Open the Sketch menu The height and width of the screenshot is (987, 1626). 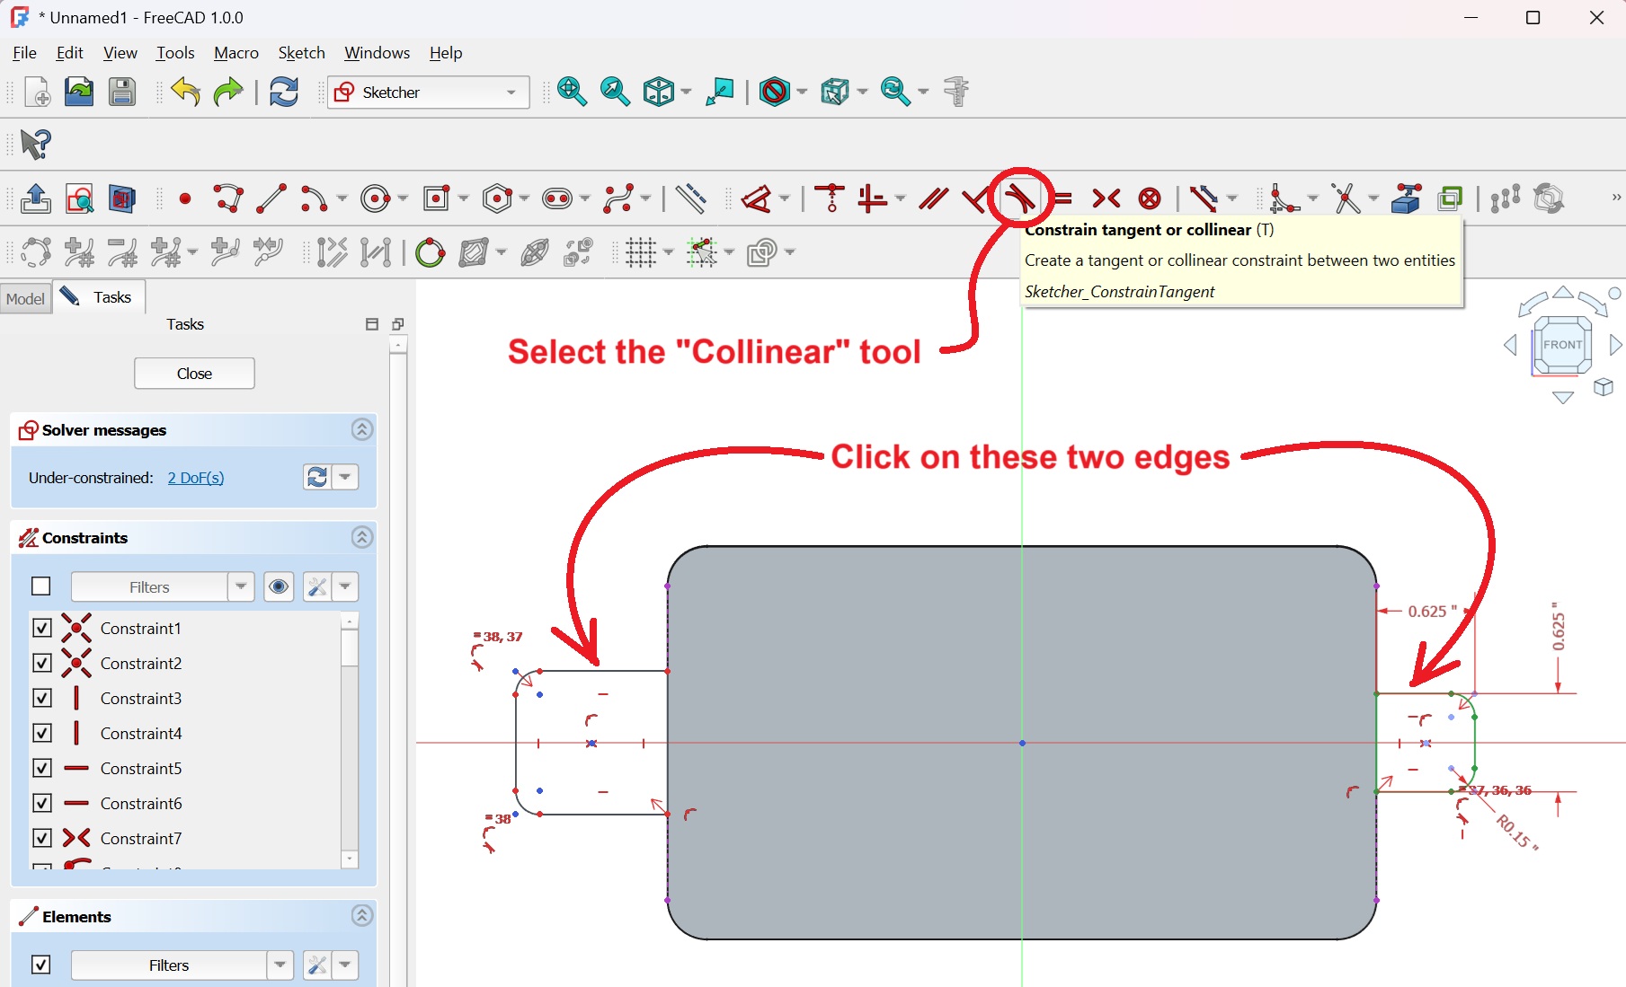(301, 53)
